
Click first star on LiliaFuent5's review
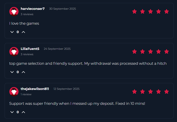(x=134, y=51)
